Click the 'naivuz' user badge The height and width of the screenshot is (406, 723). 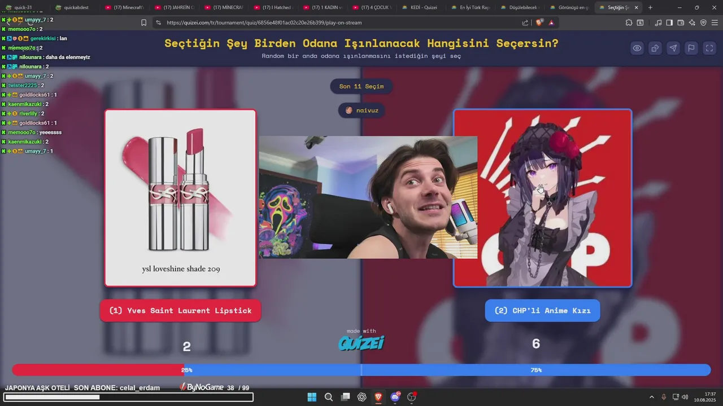pyautogui.click(x=361, y=111)
